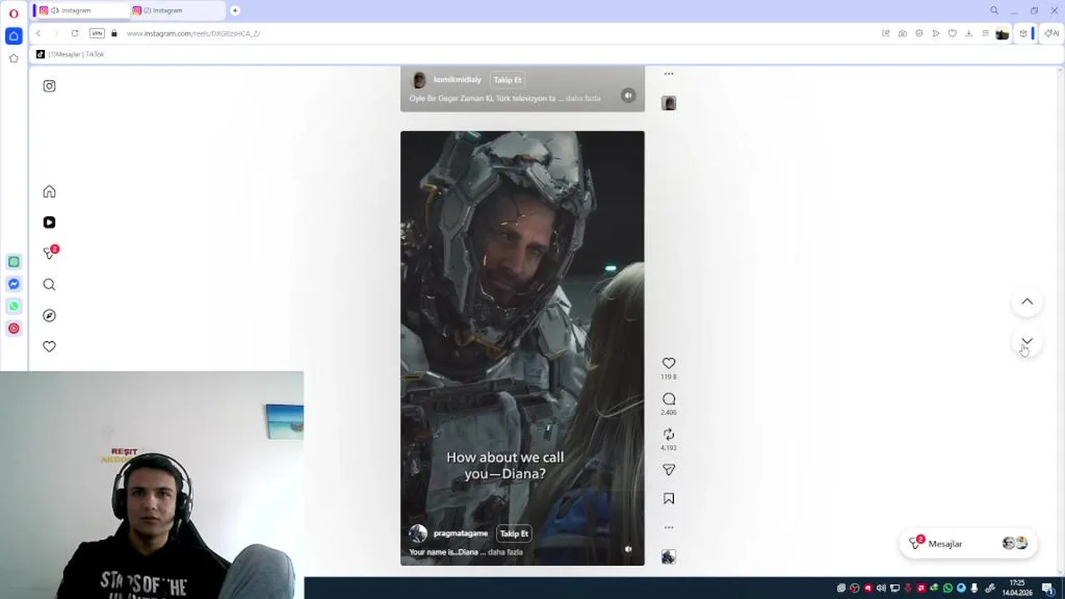The width and height of the screenshot is (1065, 599).
Task: Repost the pragmatagame reel
Action: coord(668,434)
